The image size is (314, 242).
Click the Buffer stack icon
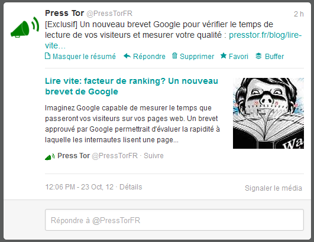(x=258, y=56)
